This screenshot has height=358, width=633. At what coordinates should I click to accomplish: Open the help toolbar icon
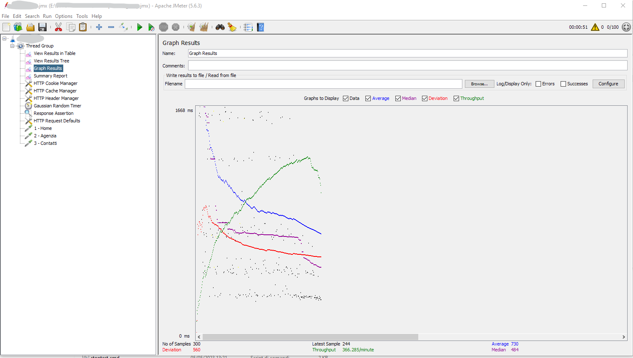pyautogui.click(x=261, y=27)
